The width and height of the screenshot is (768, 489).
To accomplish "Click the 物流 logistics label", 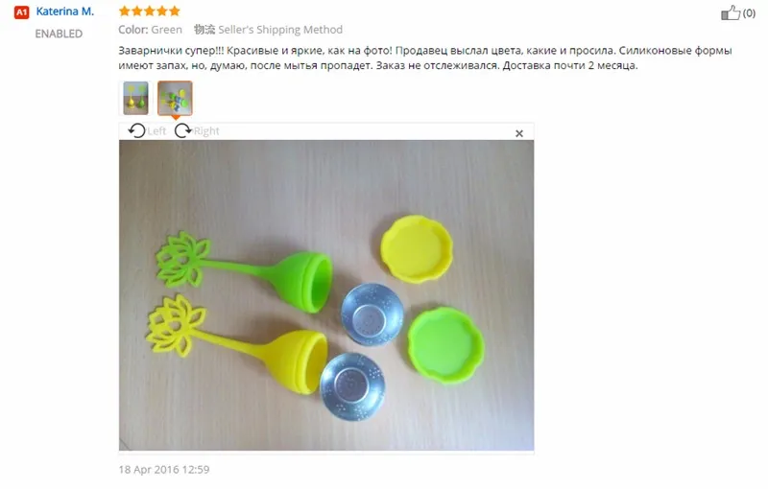I will pyautogui.click(x=204, y=30).
